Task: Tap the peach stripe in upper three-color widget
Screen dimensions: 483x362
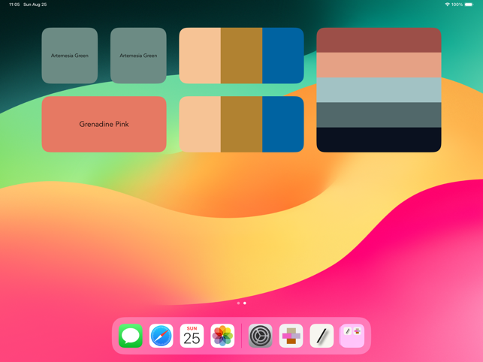Action: pos(200,56)
